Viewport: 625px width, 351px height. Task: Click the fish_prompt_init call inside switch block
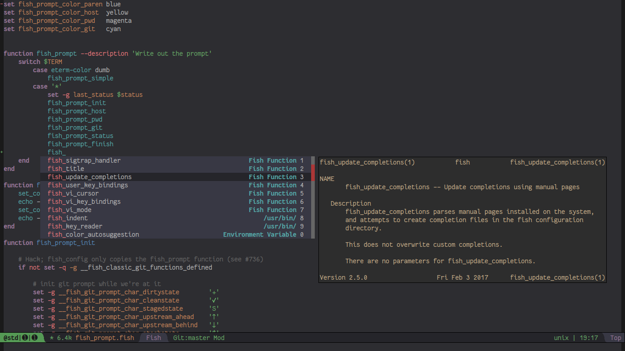pyautogui.click(x=77, y=103)
